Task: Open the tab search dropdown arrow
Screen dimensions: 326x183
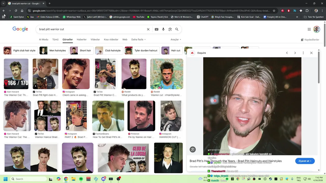Action: [x=3, y=3]
